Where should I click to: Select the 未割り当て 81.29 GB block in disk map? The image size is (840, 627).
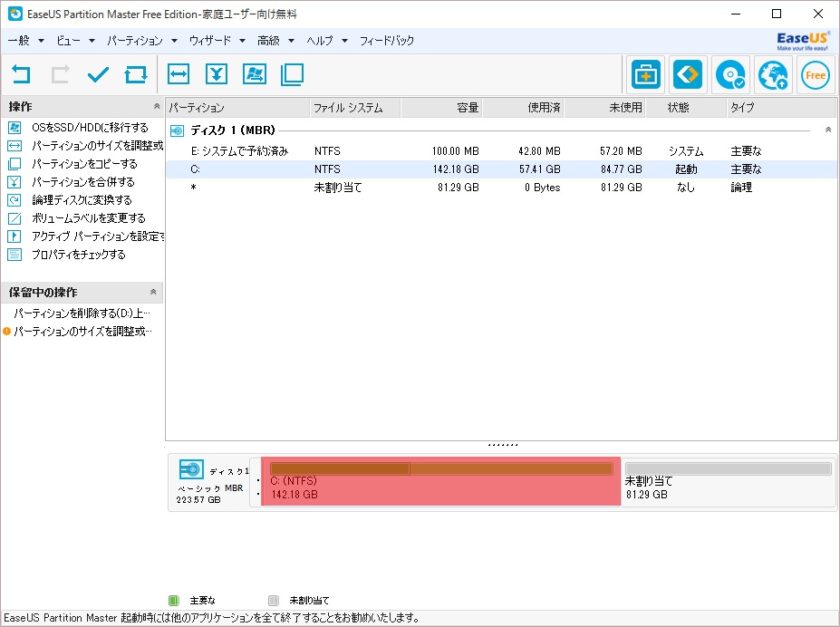pos(728,481)
